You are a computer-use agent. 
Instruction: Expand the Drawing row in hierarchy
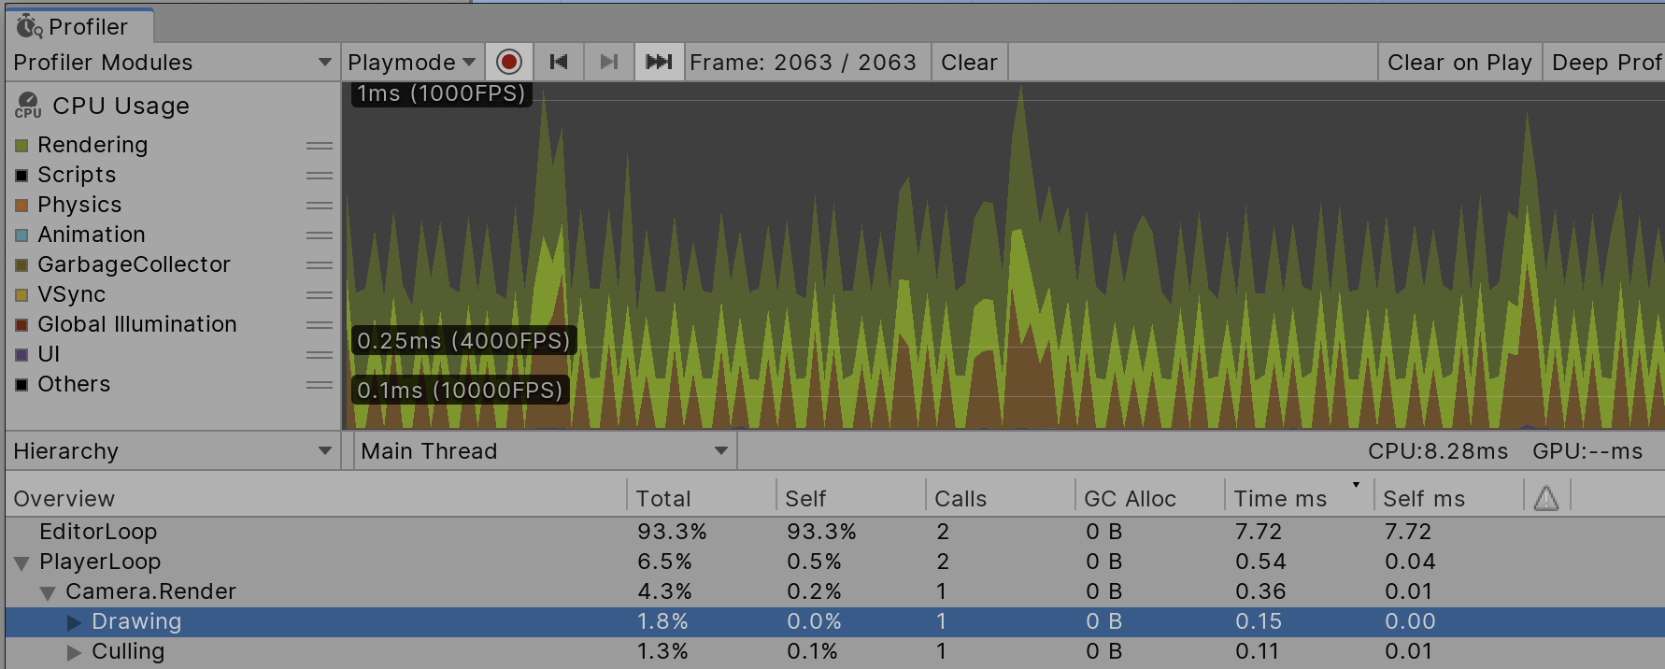pos(75,622)
